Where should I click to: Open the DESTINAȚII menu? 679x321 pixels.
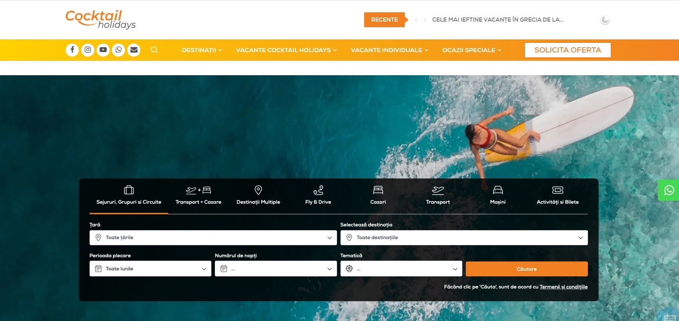[x=201, y=50]
